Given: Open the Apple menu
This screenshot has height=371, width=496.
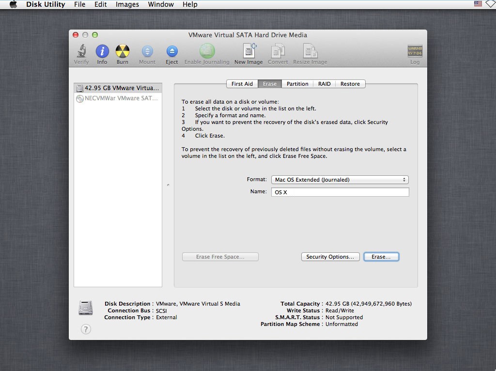Looking at the screenshot, I should click(13, 4).
